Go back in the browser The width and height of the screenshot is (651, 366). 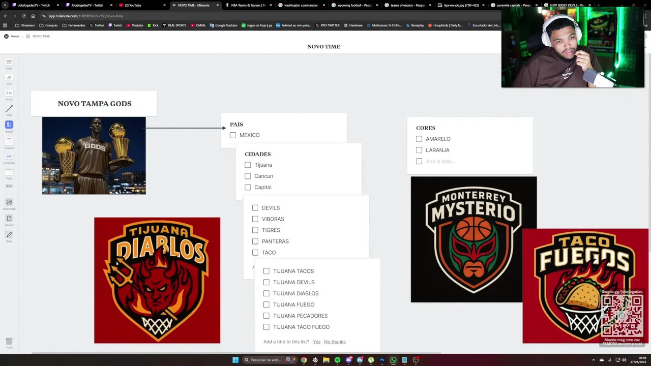6,16
